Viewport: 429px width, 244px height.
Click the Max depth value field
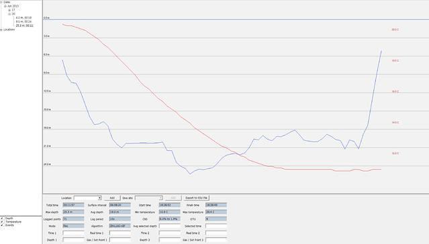coord(73,212)
